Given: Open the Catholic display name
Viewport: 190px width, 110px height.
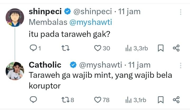Looking at the screenshot, I should (45, 65).
